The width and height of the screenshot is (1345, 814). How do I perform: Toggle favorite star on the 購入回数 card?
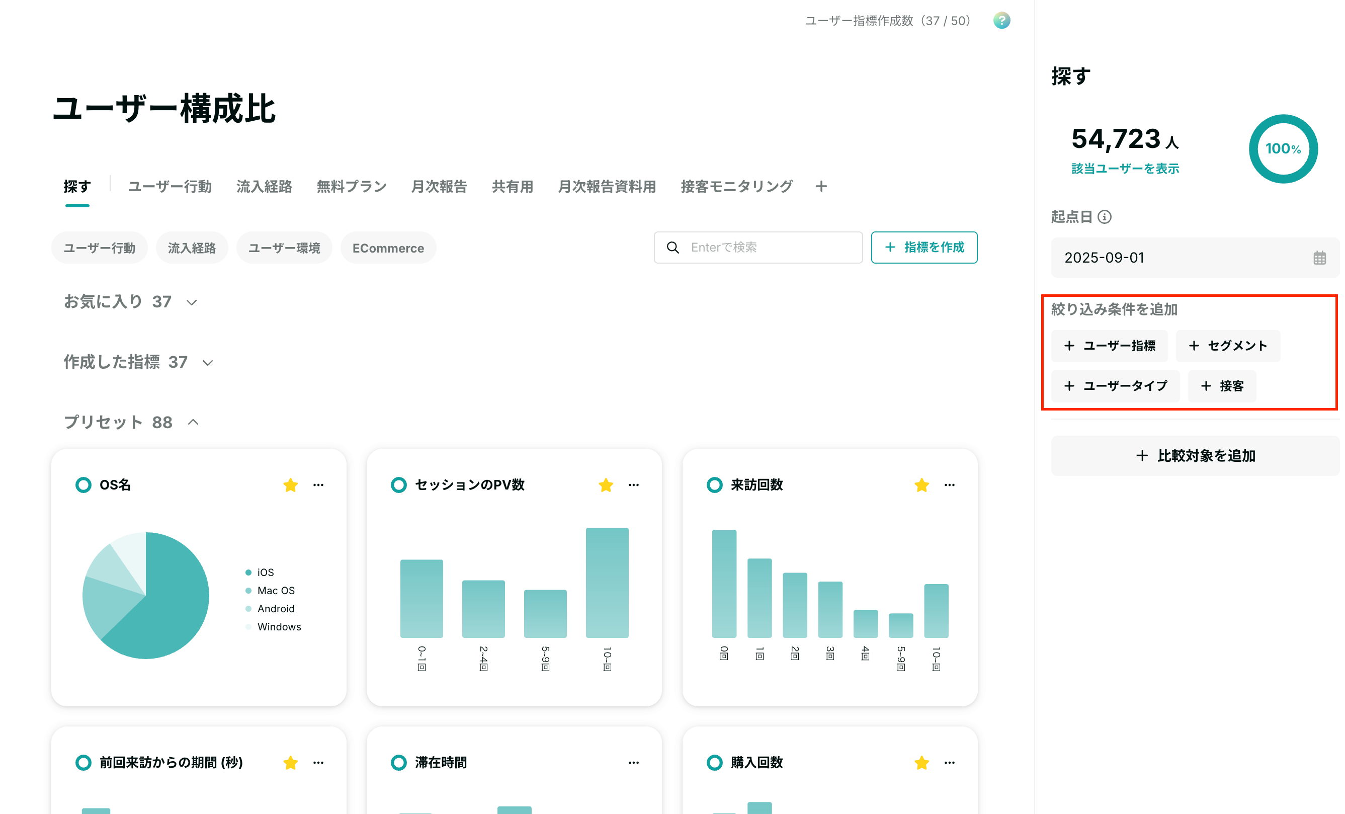pyautogui.click(x=921, y=762)
